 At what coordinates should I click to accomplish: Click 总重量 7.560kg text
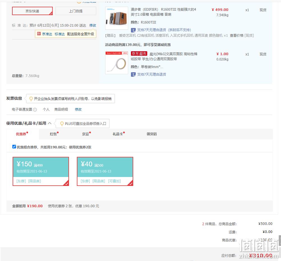(x=26, y=76)
